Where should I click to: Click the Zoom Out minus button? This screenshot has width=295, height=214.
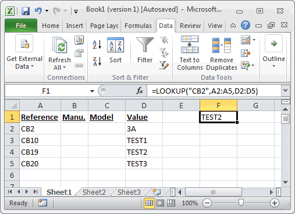[x=207, y=203]
